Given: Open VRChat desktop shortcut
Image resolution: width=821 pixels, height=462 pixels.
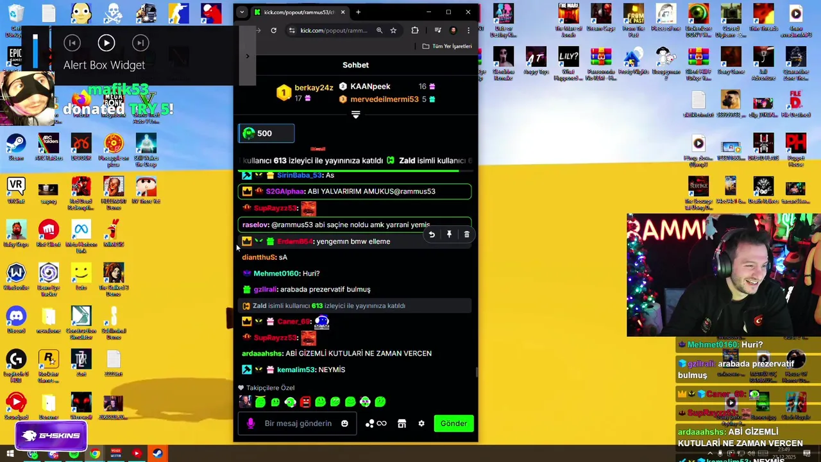Looking at the screenshot, I should (x=16, y=191).
